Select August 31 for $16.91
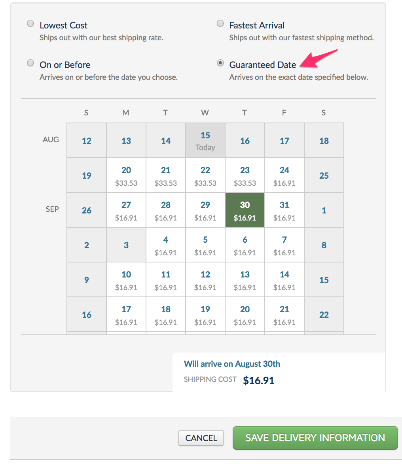 click(x=284, y=210)
